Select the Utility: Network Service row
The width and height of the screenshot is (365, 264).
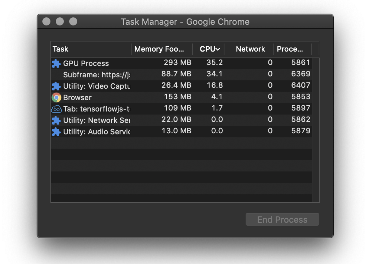[x=97, y=120]
